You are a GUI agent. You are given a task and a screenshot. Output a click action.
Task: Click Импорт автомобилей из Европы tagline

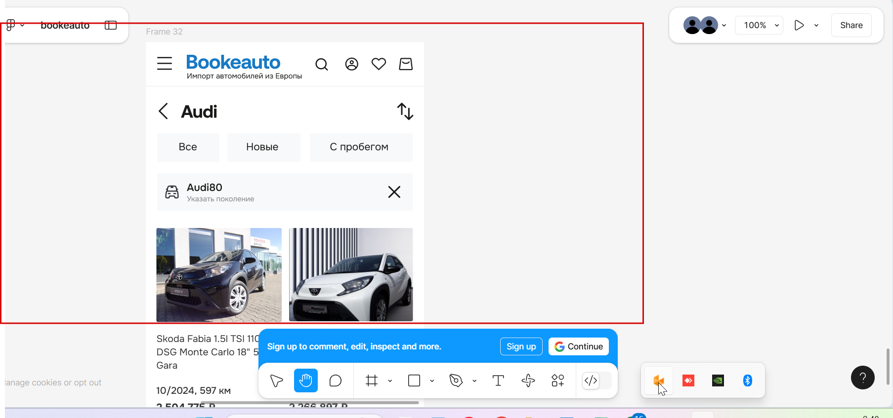tap(244, 76)
